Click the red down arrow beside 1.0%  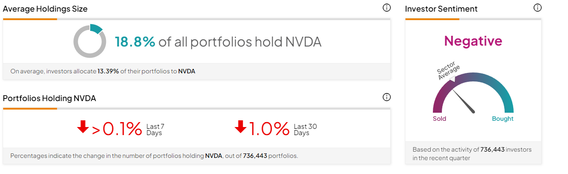click(241, 127)
